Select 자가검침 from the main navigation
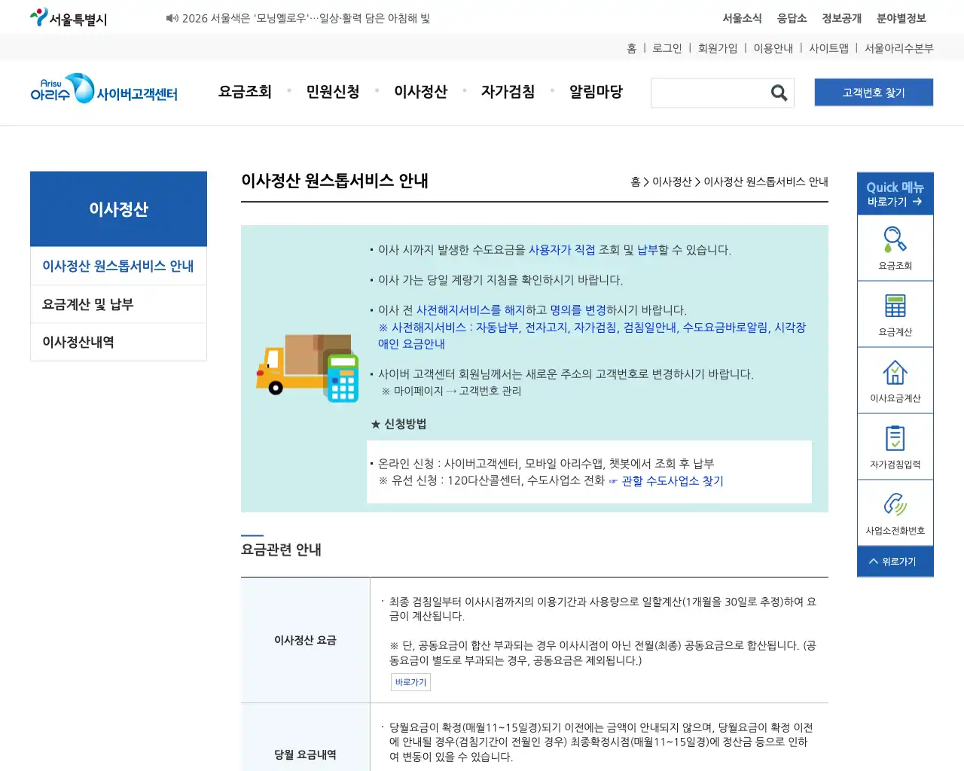The width and height of the screenshot is (964, 771). click(x=508, y=91)
